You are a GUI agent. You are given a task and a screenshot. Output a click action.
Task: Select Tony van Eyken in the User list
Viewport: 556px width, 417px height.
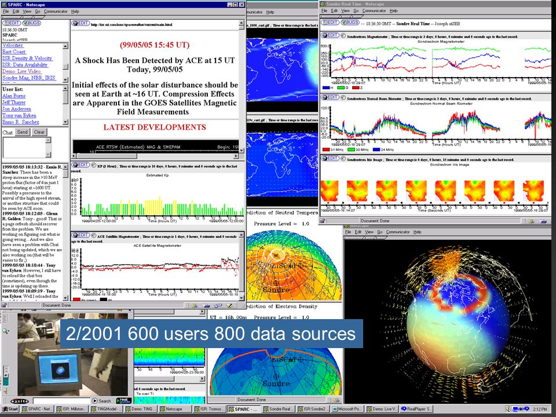pos(19,116)
